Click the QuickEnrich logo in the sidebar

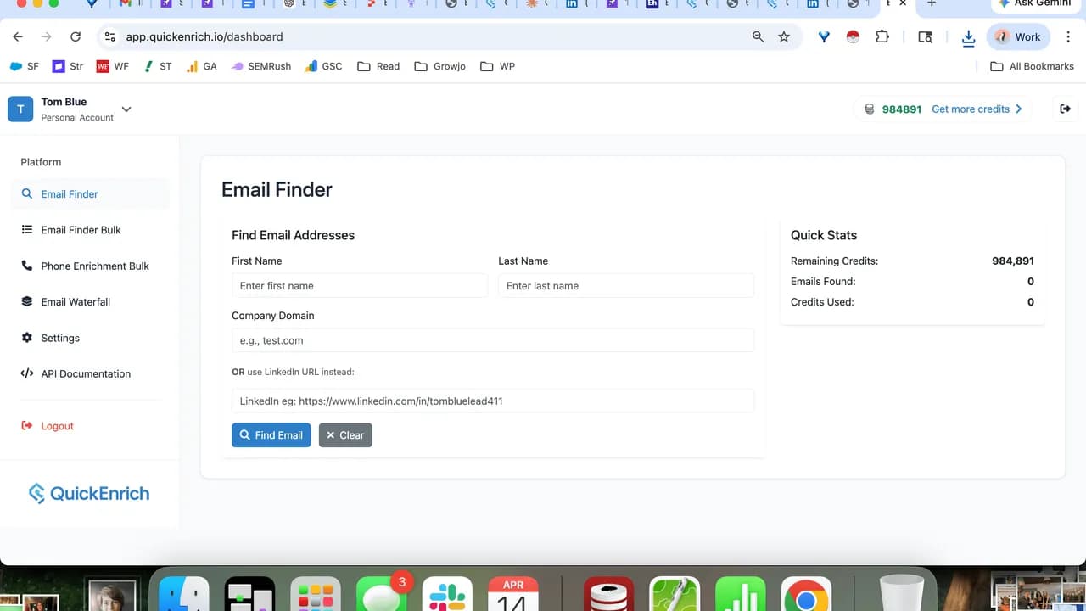[x=89, y=493]
